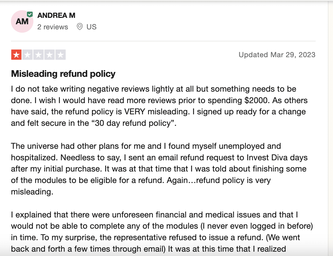This screenshot has width=333, height=256.
Task: Click the Updated Mar 29, 2023 date
Action: (277, 55)
